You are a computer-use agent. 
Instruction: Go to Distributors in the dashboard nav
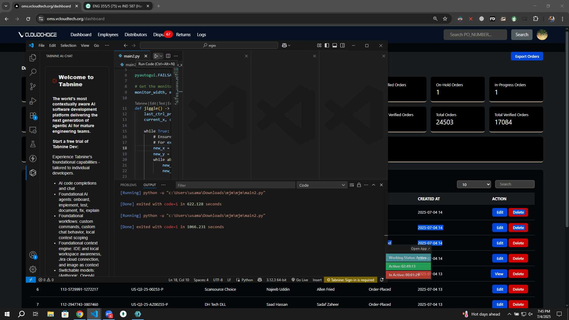(x=136, y=35)
